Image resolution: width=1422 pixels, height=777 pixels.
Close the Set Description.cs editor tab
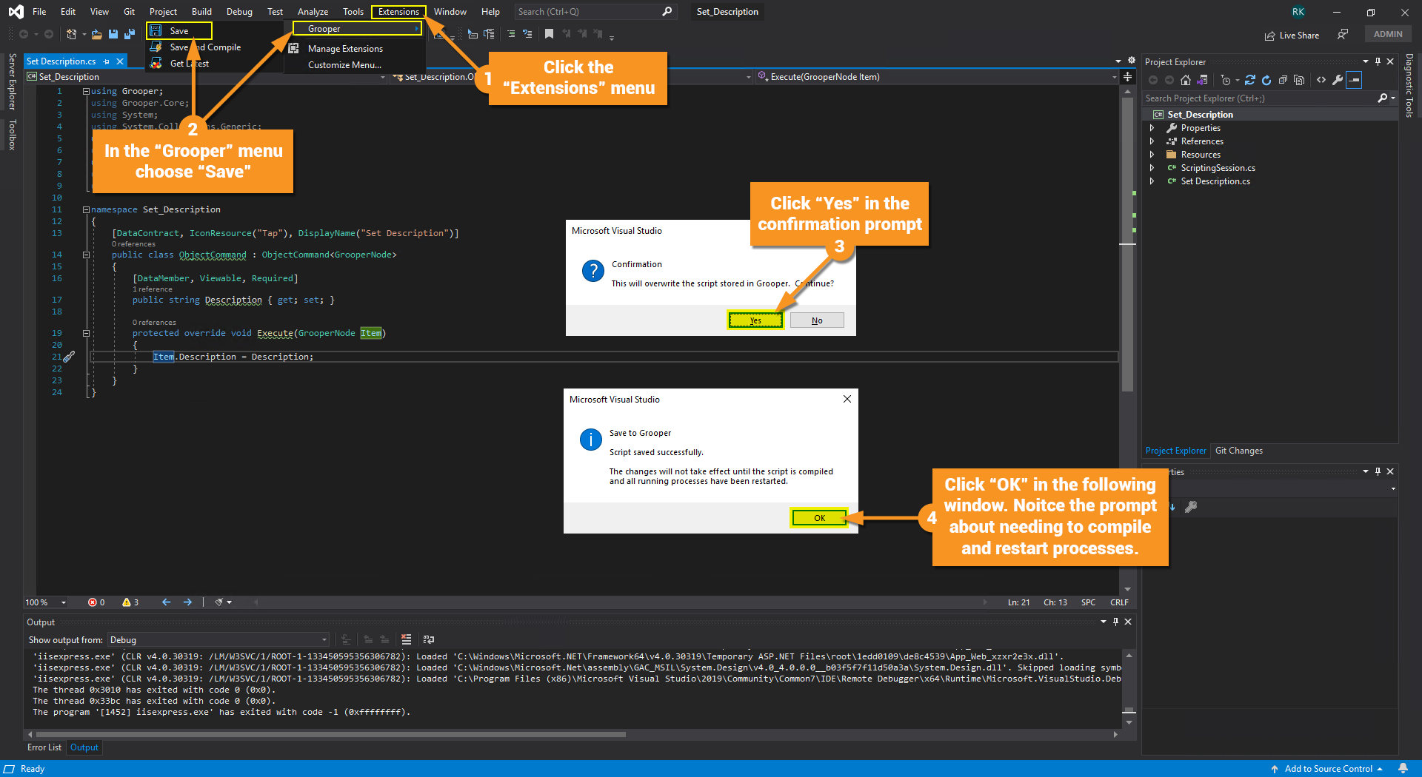(x=120, y=61)
